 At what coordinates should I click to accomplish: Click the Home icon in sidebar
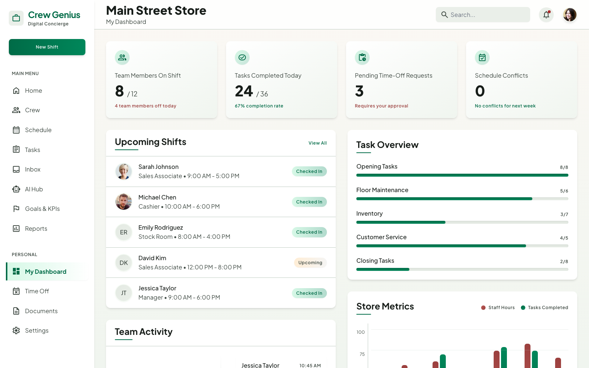click(x=16, y=91)
